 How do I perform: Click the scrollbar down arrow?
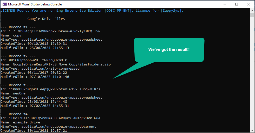252,130
